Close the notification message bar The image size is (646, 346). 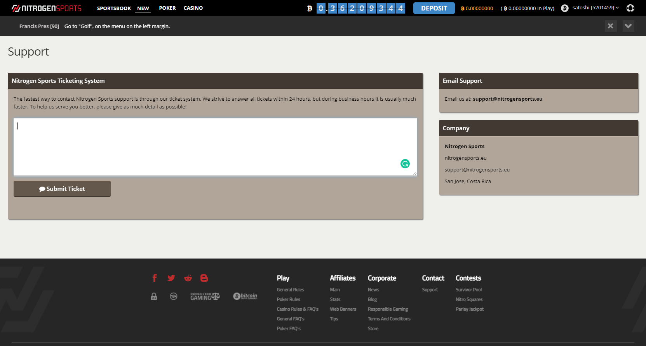tap(611, 26)
